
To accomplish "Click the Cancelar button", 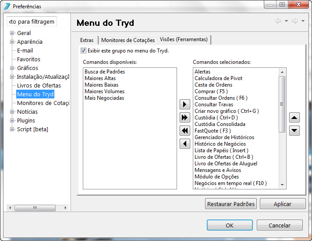I will click(280, 225).
